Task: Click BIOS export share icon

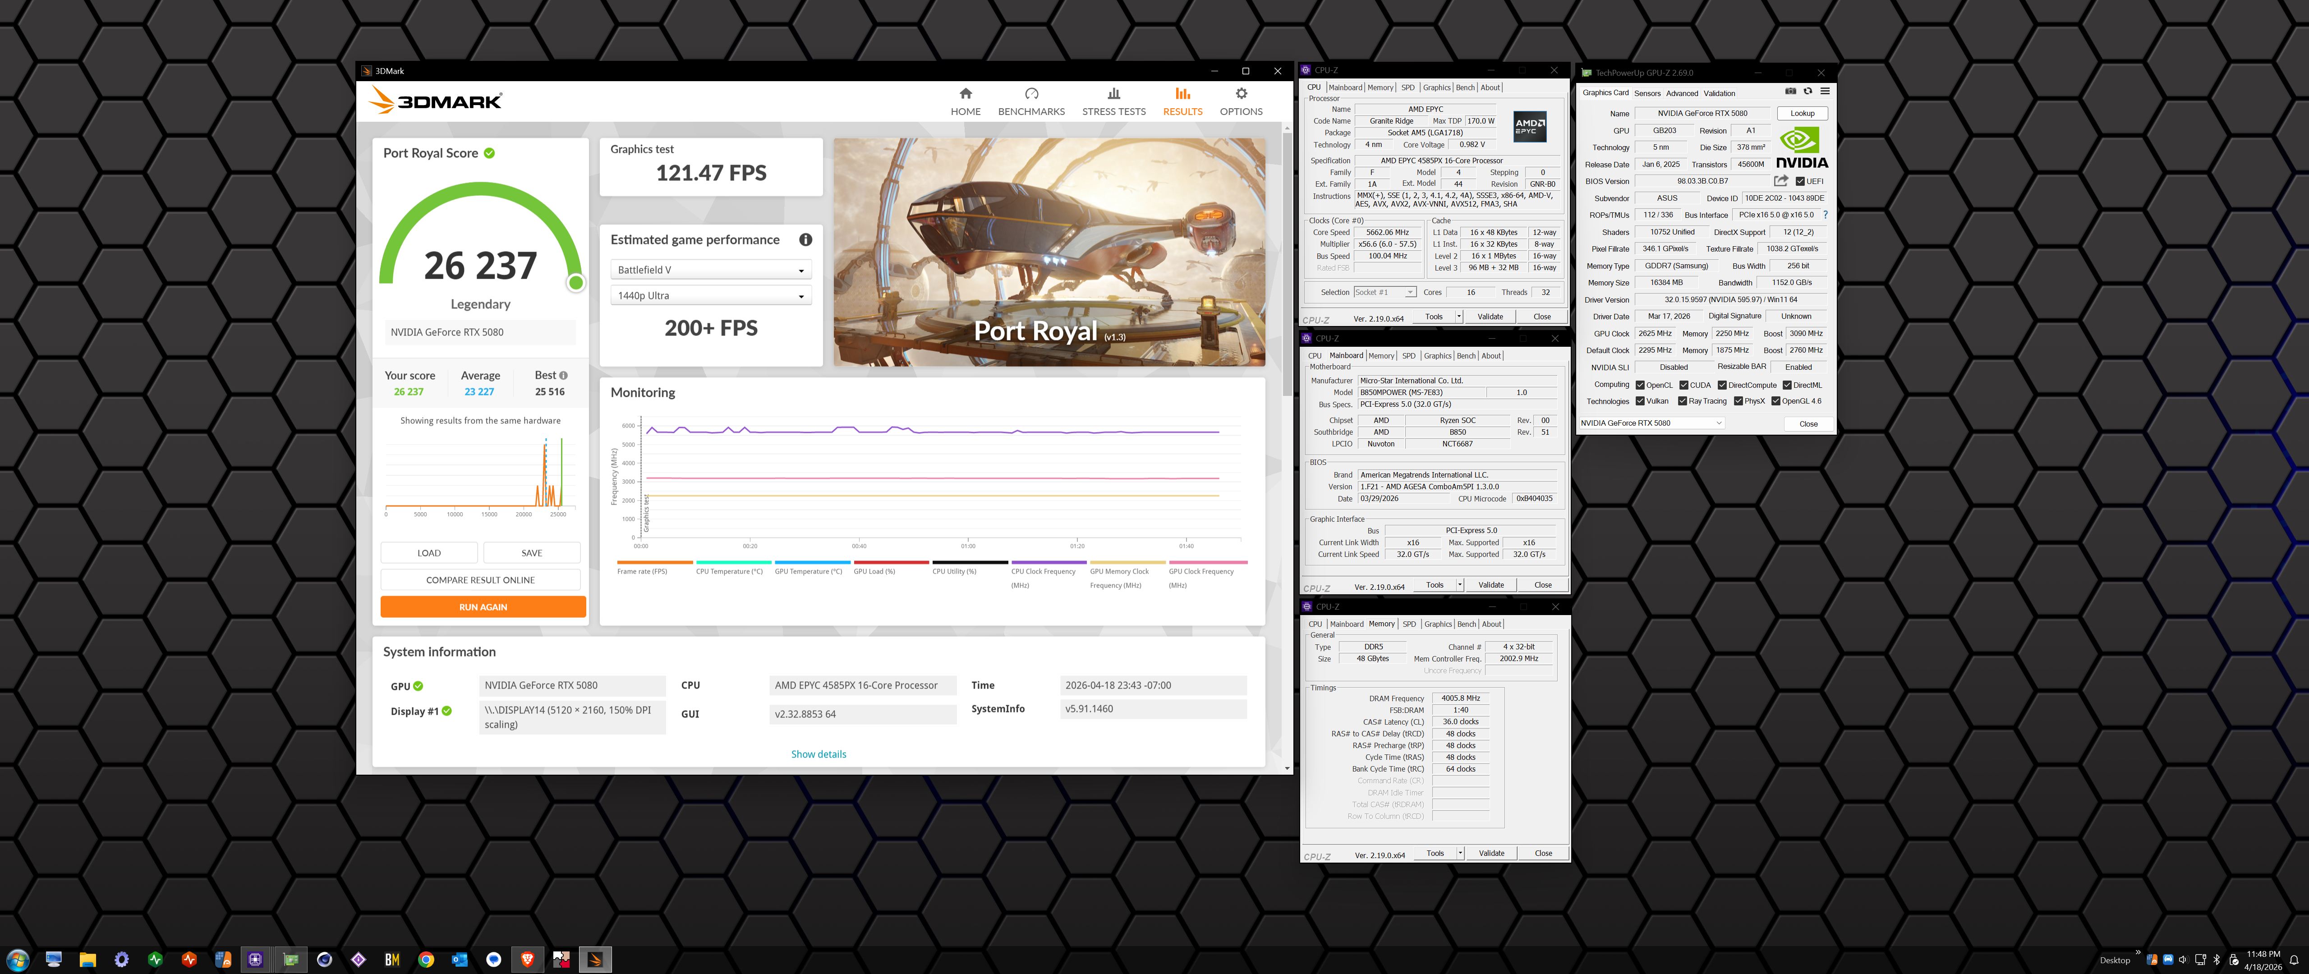Action: [x=1780, y=181]
